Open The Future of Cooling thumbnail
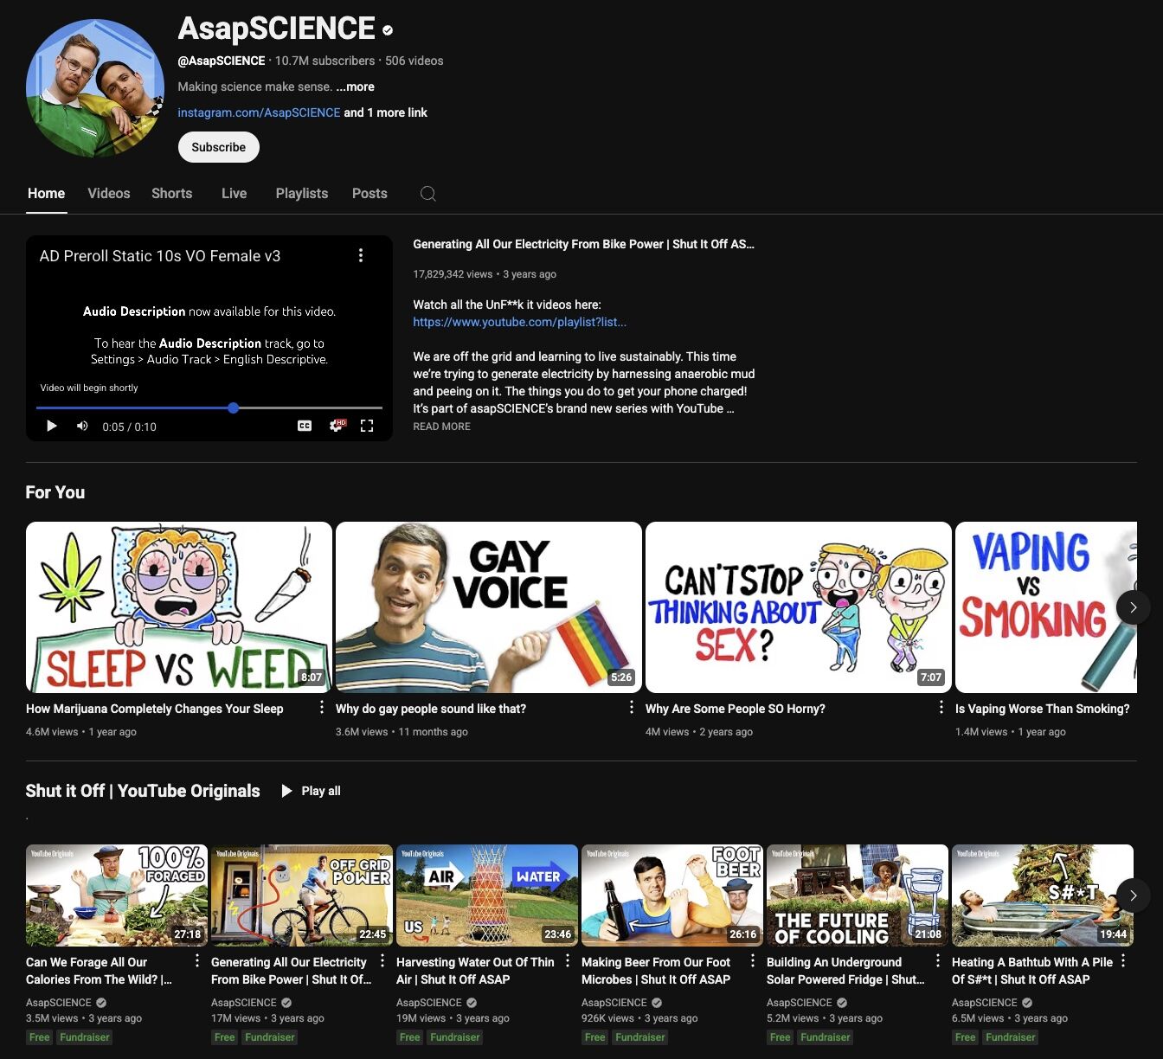Viewport: 1163px width, 1059px height. tap(858, 895)
